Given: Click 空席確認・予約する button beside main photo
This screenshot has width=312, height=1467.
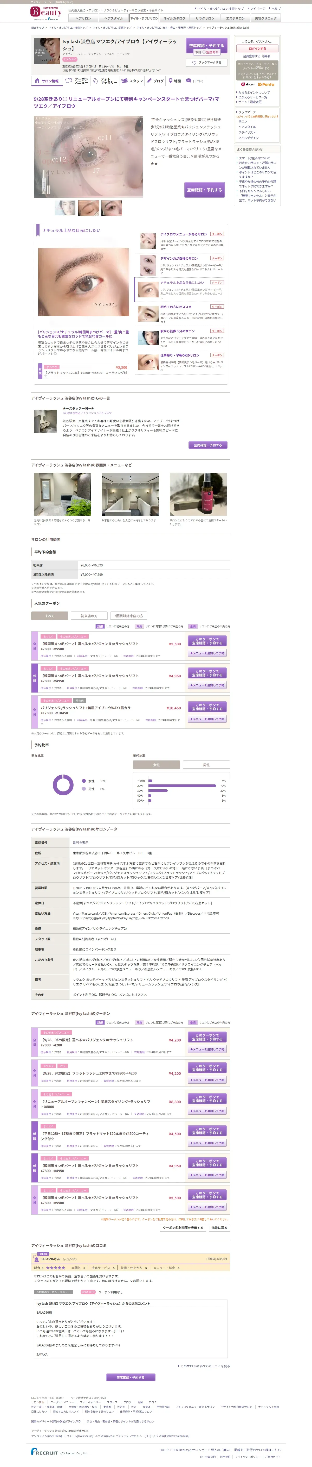Looking at the screenshot, I should tap(205, 190).
